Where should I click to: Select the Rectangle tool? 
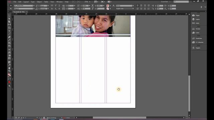tap(9, 46)
